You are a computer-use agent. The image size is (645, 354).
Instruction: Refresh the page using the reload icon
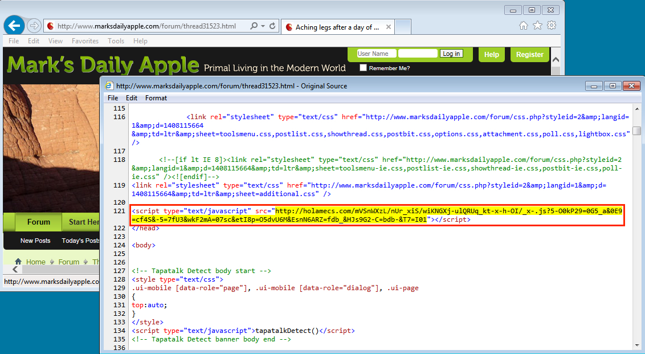click(272, 26)
